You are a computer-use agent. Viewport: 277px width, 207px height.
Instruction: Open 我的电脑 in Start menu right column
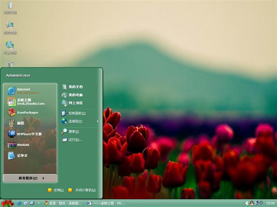coord(80,95)
